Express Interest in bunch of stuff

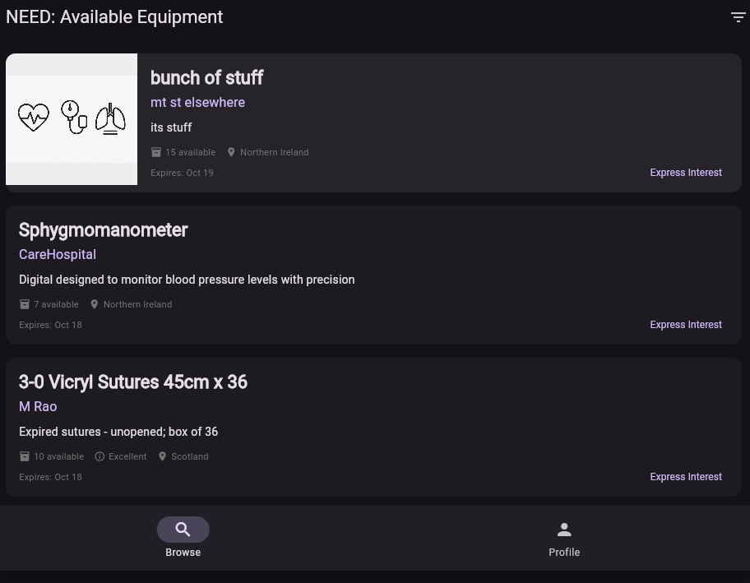tap(686, 173)
